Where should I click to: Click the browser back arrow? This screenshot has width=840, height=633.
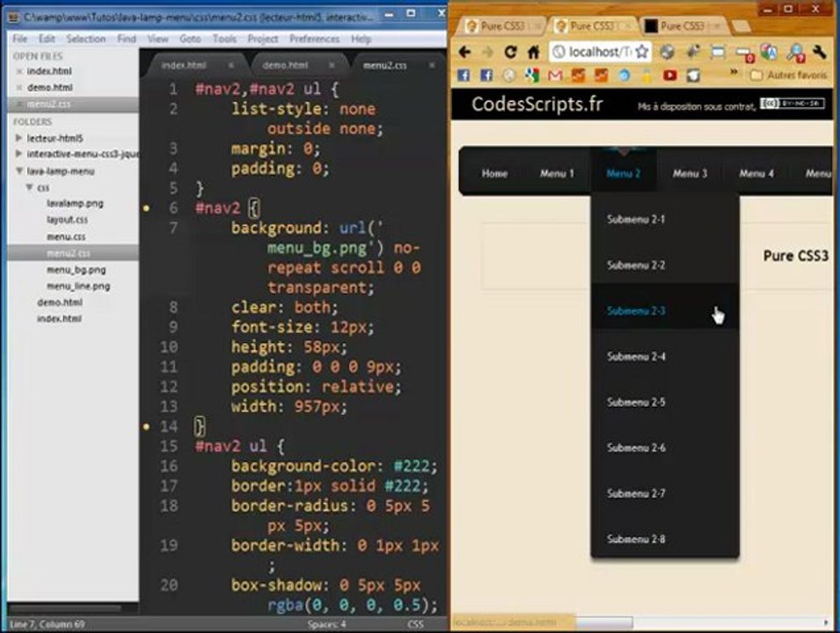[465, 52]
